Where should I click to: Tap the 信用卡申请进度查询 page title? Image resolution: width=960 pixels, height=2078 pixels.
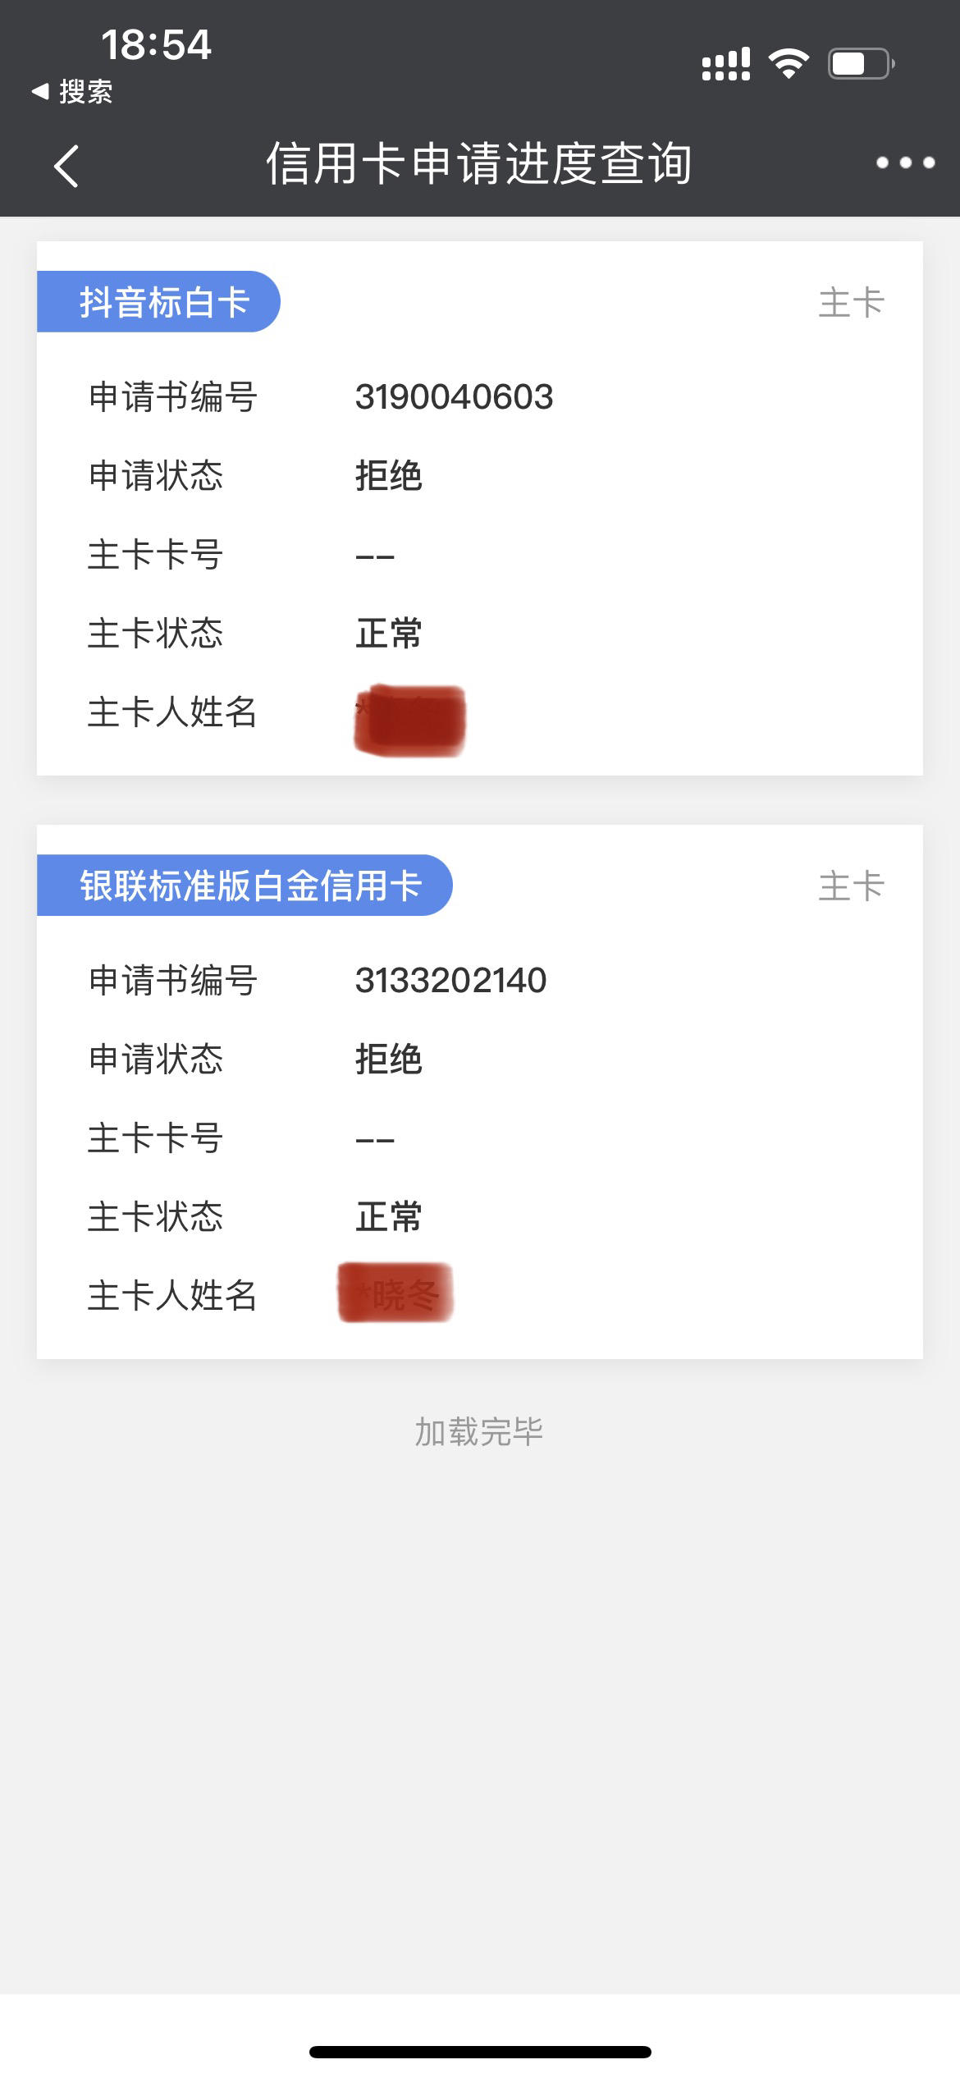[x=479, y=162]
